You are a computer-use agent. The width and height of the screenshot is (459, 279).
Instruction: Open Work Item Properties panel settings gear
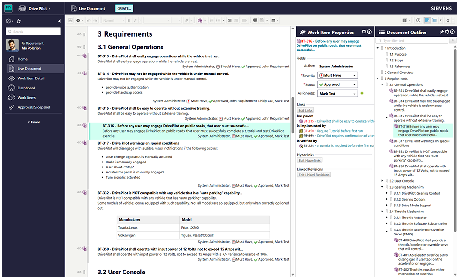click(364, 32)
